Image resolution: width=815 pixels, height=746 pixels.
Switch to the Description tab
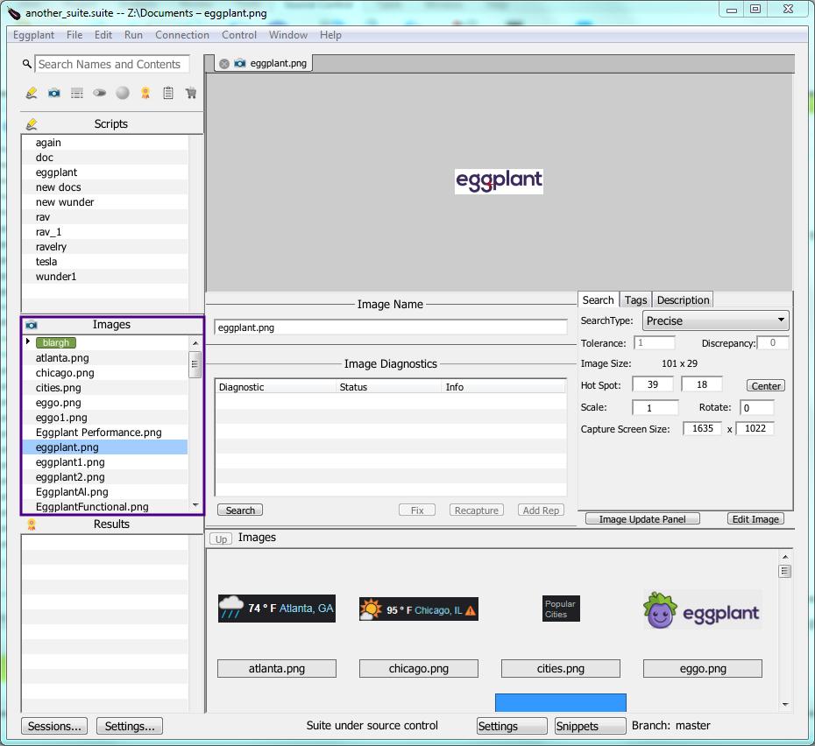683,299
